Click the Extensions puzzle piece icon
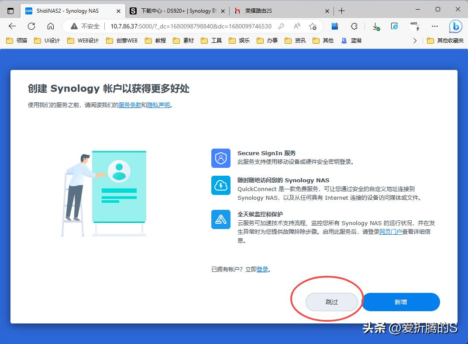Image resolution: width=468 pixels, height=344 pixels. [354, 26]
